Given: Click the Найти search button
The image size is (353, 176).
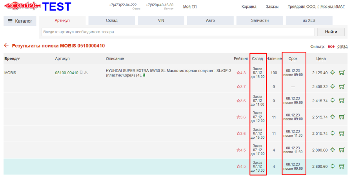Looking at the screenshot, I should click(x=331, y=32).
